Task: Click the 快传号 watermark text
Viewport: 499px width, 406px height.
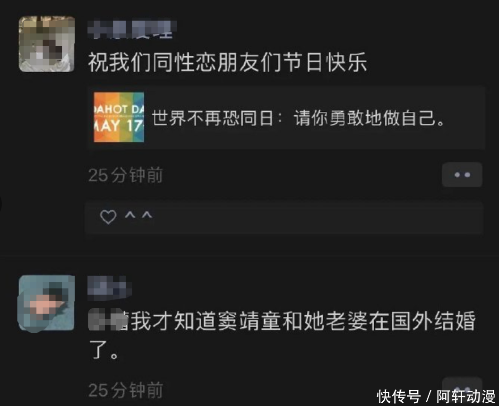Action: [398, 397]
